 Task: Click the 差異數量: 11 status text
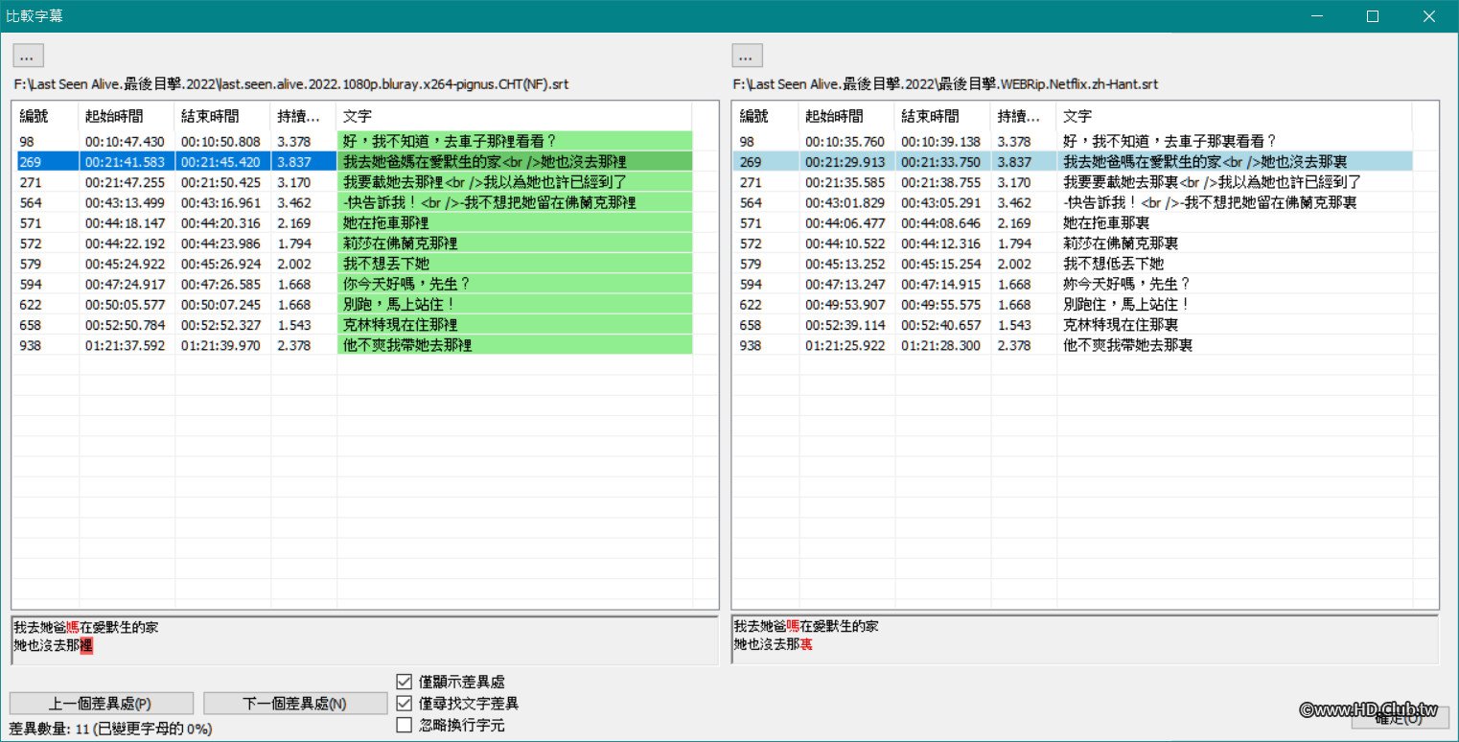(x=110, y=729)
